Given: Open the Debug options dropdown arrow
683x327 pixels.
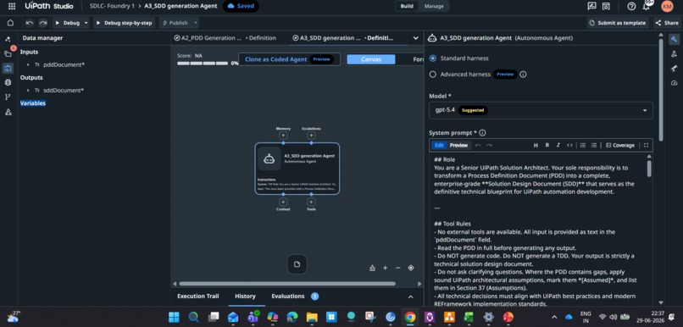Looking at the screenshot, I should [x=86, y=23].
